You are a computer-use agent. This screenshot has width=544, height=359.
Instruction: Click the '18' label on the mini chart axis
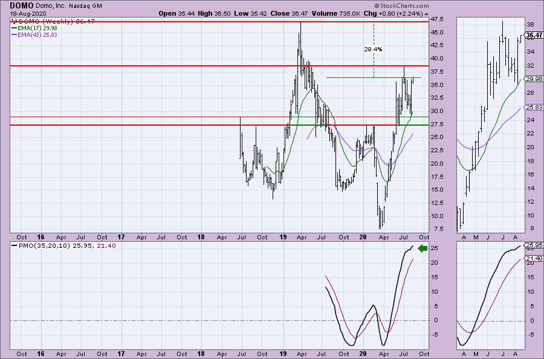(531, 161)
